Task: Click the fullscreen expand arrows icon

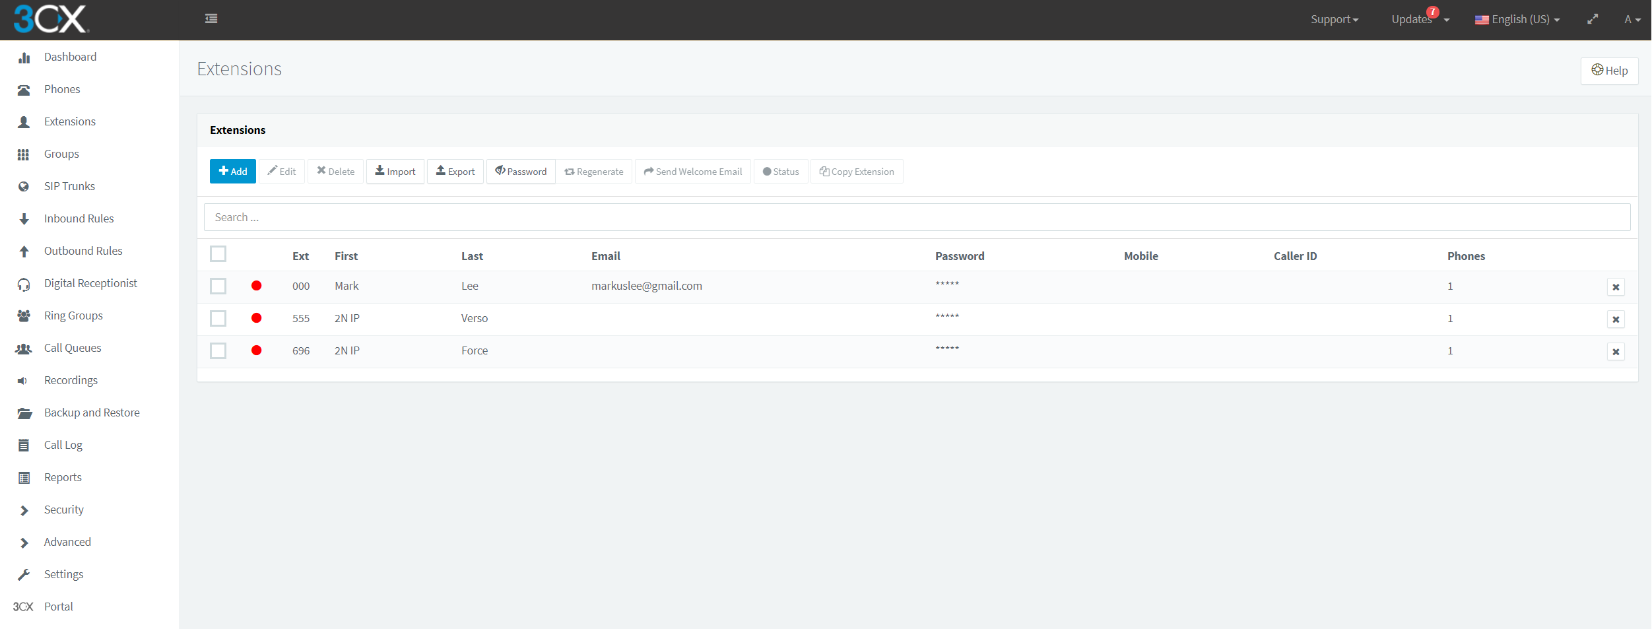Action: click(1593, 19)
